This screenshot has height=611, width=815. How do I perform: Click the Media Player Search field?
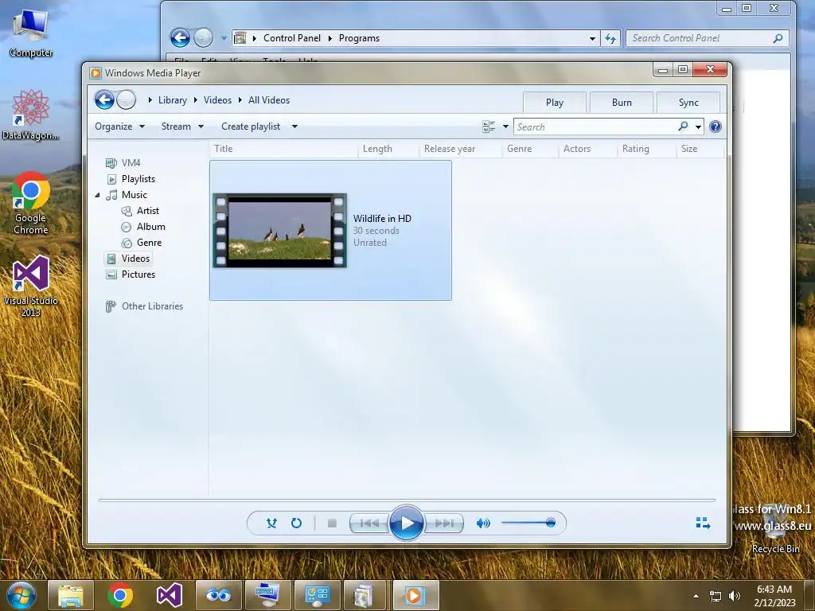pyautogui.click(x=595, y=126)
